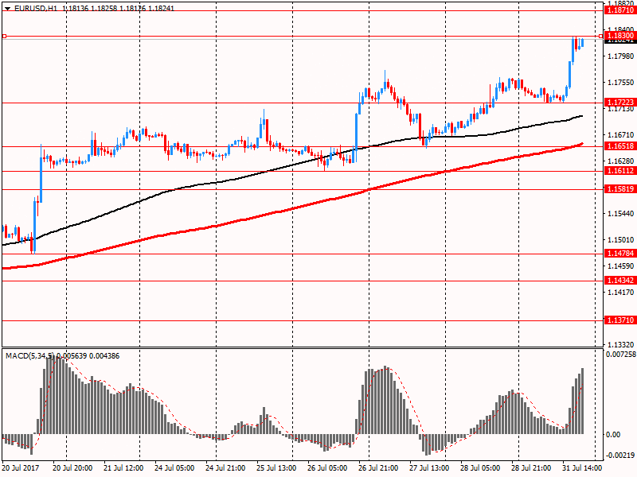Click the red 1.16112 price level label

click(x=620, y=171)
